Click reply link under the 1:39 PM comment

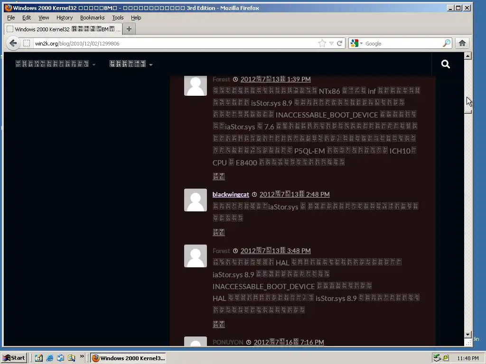[x=218, y=176]
